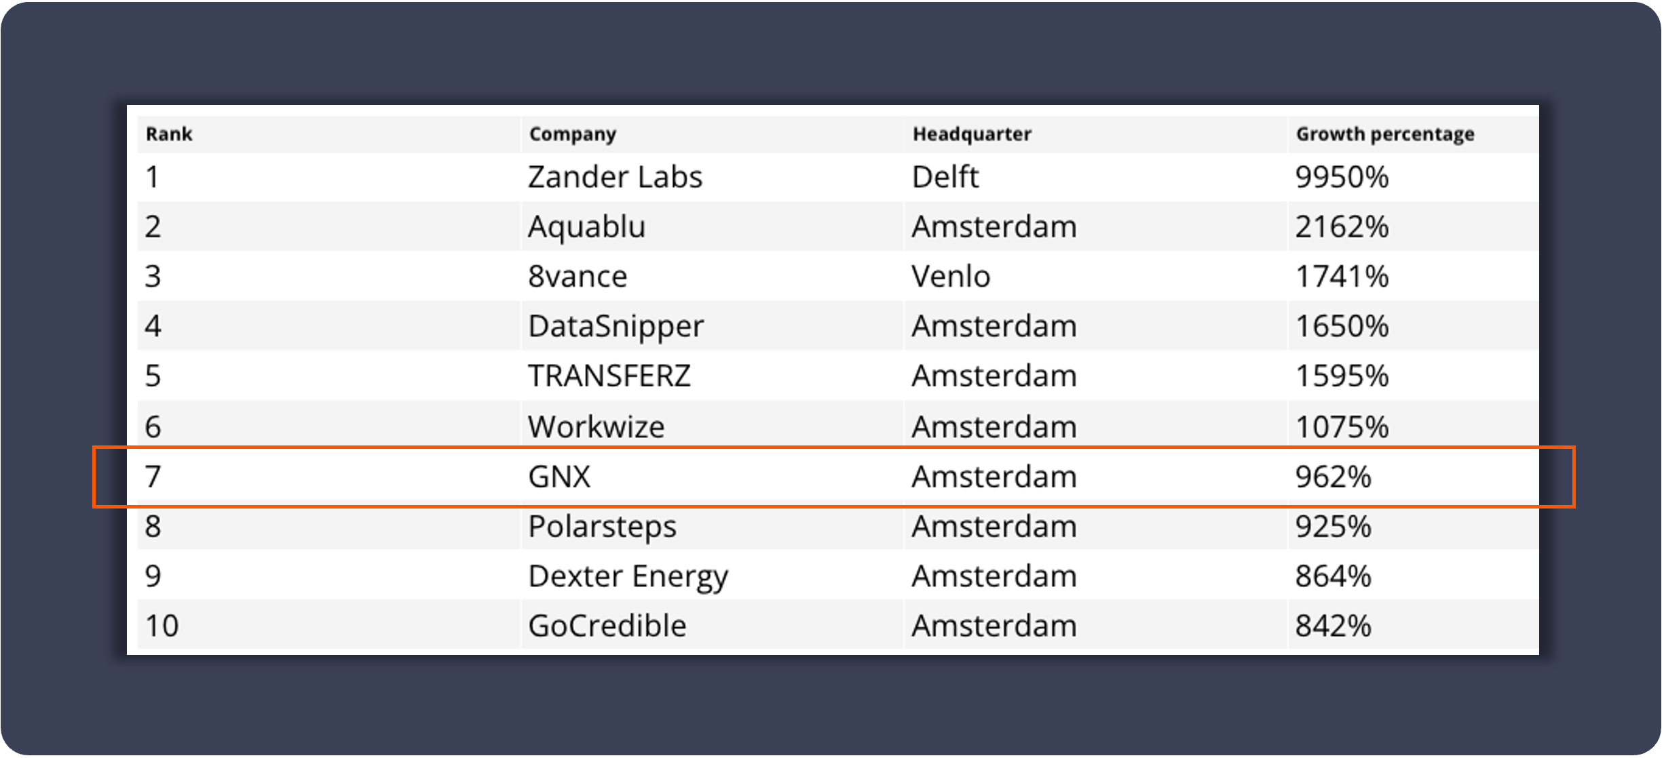Click the Dexter Energy company name
The image size is (1664, 758).
pos(628,576)
